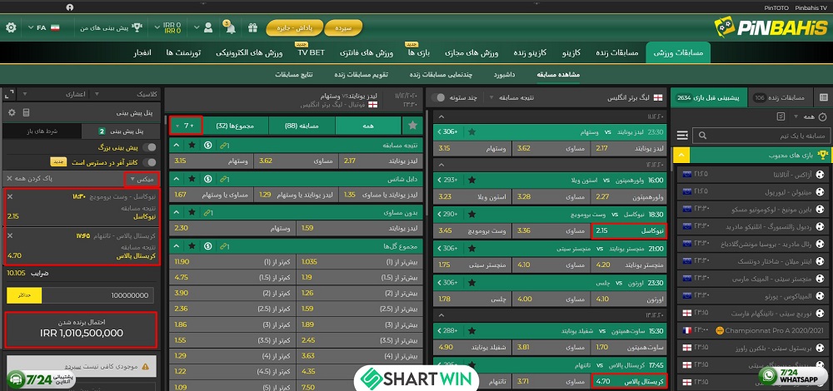
Task: Click star in بدون مساوی market header
Action: (192, 213)
